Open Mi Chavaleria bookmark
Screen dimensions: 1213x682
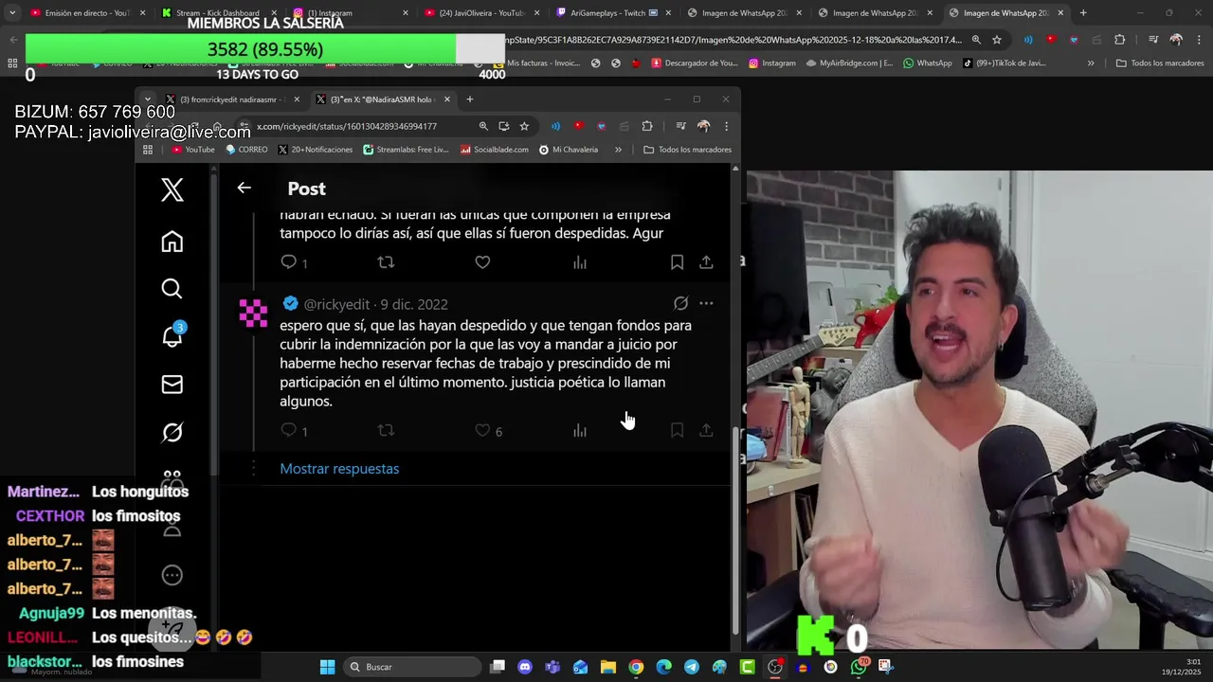569,150
